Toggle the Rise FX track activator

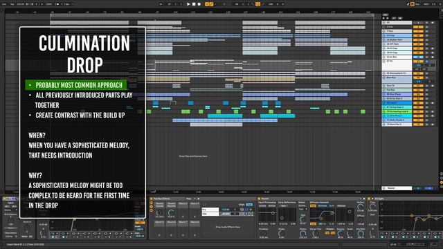click(x=418, y=86)
